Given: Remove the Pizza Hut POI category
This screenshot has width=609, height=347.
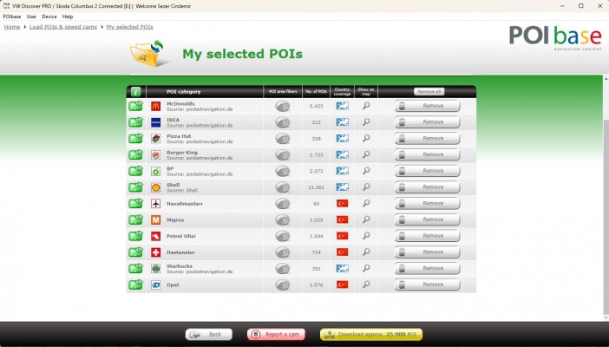Looking at the screenshot, I should coord(427,138).
